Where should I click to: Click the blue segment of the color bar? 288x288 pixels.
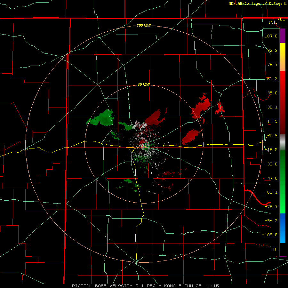283,228
